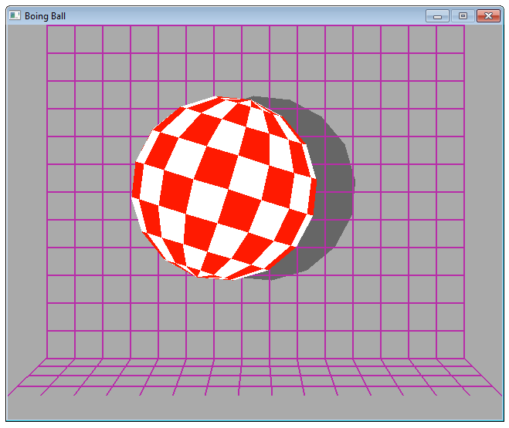This screenshot has height=428, width=509.
Task: Click the gray margin right of the wall grid
Action: click(x=484, y=193)
